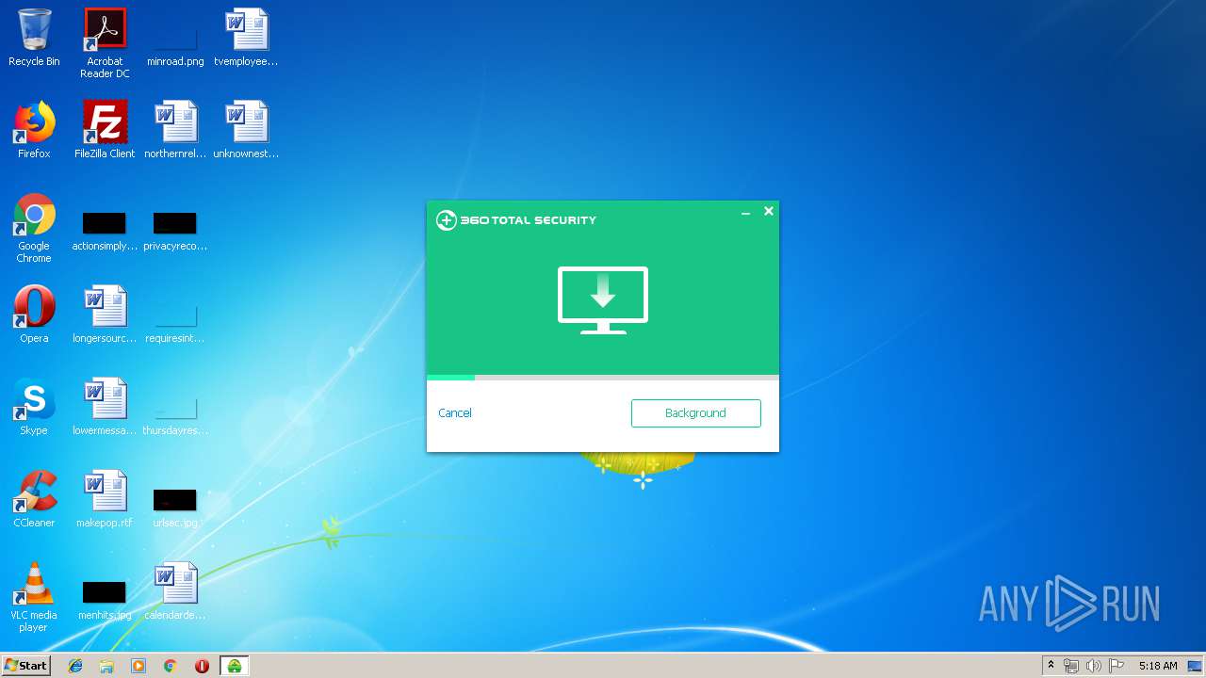Launch Opera desktop shortcut
The image size is (1206, 678).
point(34,315)
